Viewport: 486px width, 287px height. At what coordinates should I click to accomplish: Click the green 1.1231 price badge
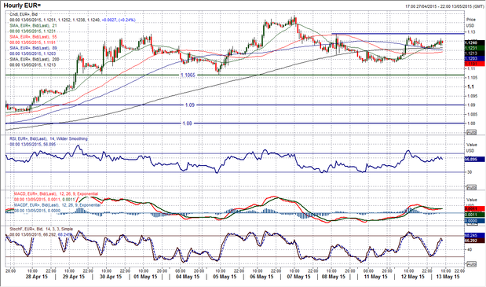point(474,48)
